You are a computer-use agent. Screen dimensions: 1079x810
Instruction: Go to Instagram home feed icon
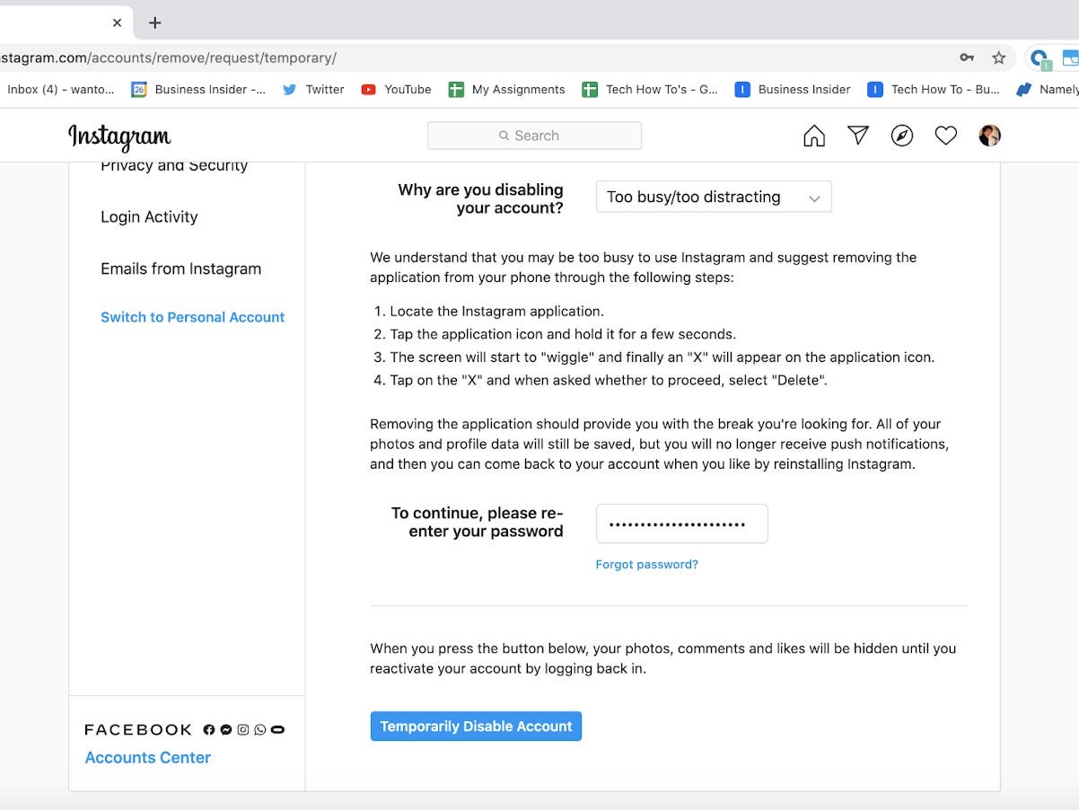pyautogui.click(x=814, y=136)
